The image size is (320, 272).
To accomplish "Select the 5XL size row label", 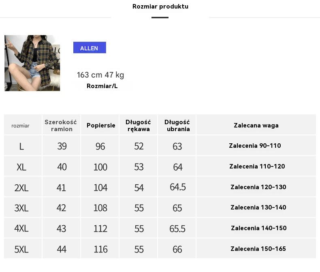I will [21, 249].
